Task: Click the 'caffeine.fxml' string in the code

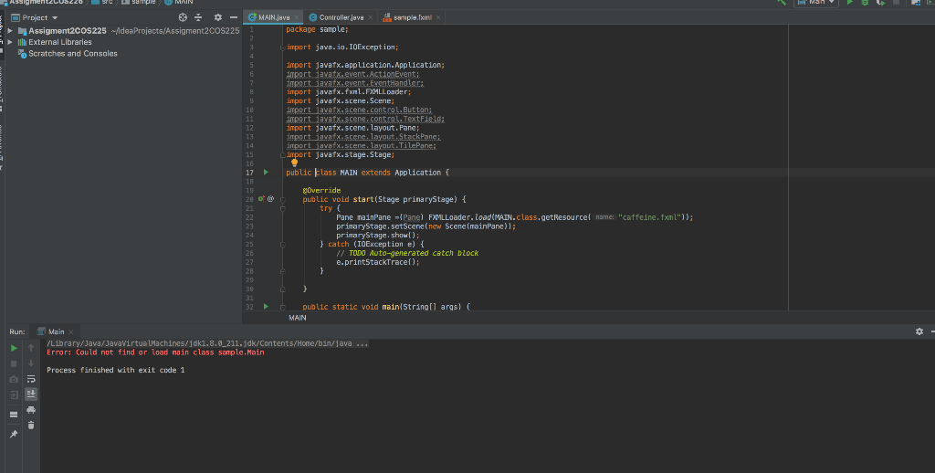Action: (x=650, y=217)
